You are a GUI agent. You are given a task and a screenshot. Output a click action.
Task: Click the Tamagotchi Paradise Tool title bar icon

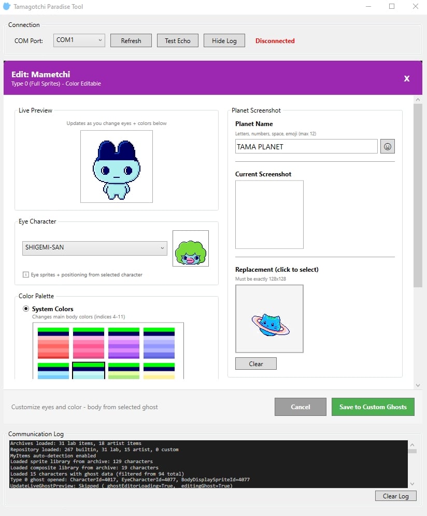7,7
